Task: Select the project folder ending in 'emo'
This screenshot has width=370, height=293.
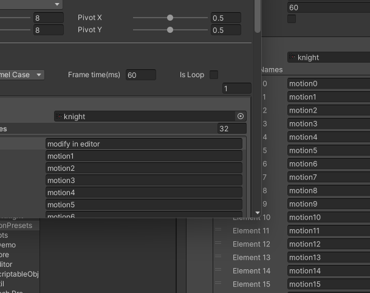Action: point(8,245)
